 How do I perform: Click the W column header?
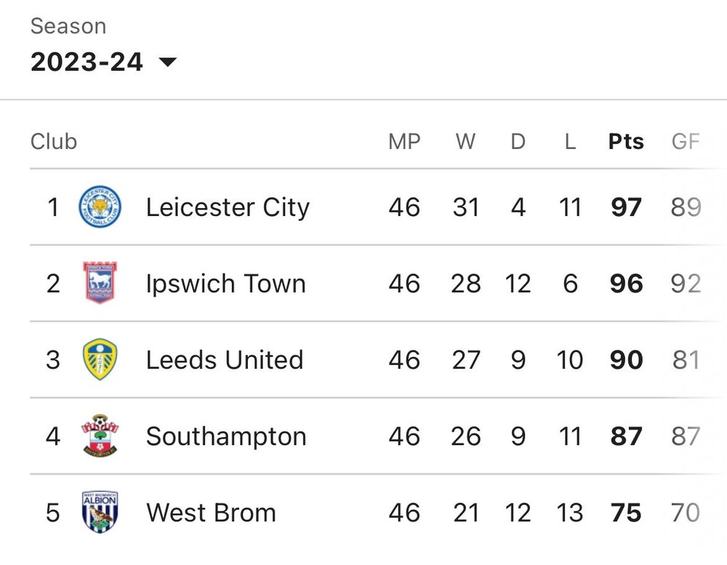(x=465, y=142)
